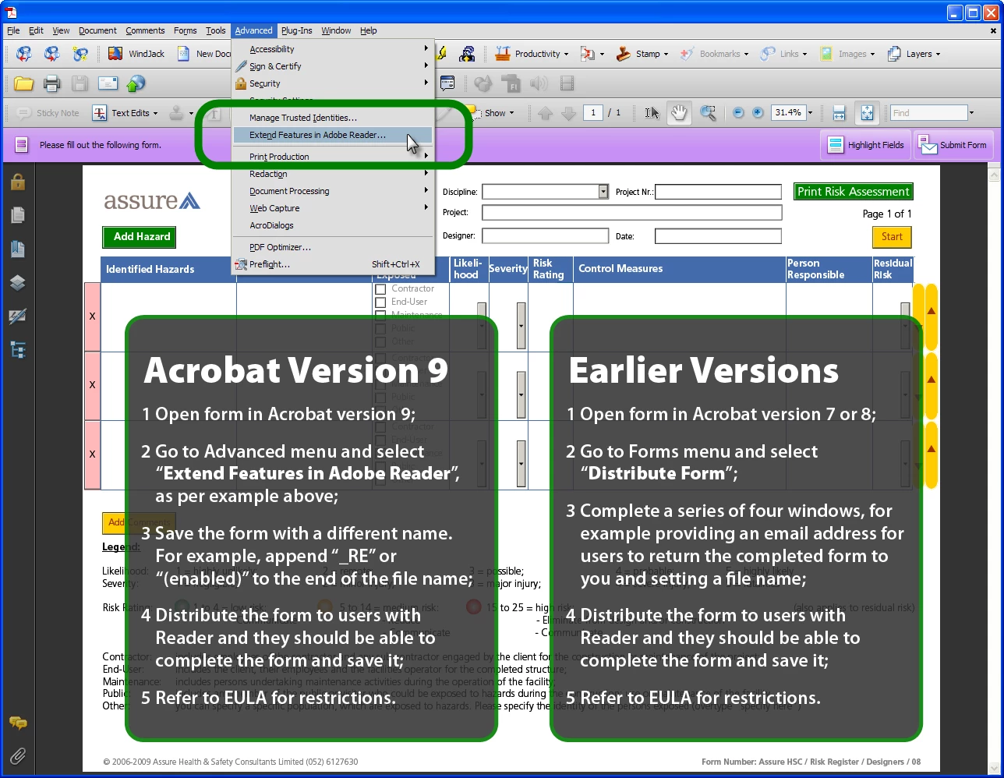
Task: Open the Signatures panel in sidebar
Action: click(x=17, y=316)
